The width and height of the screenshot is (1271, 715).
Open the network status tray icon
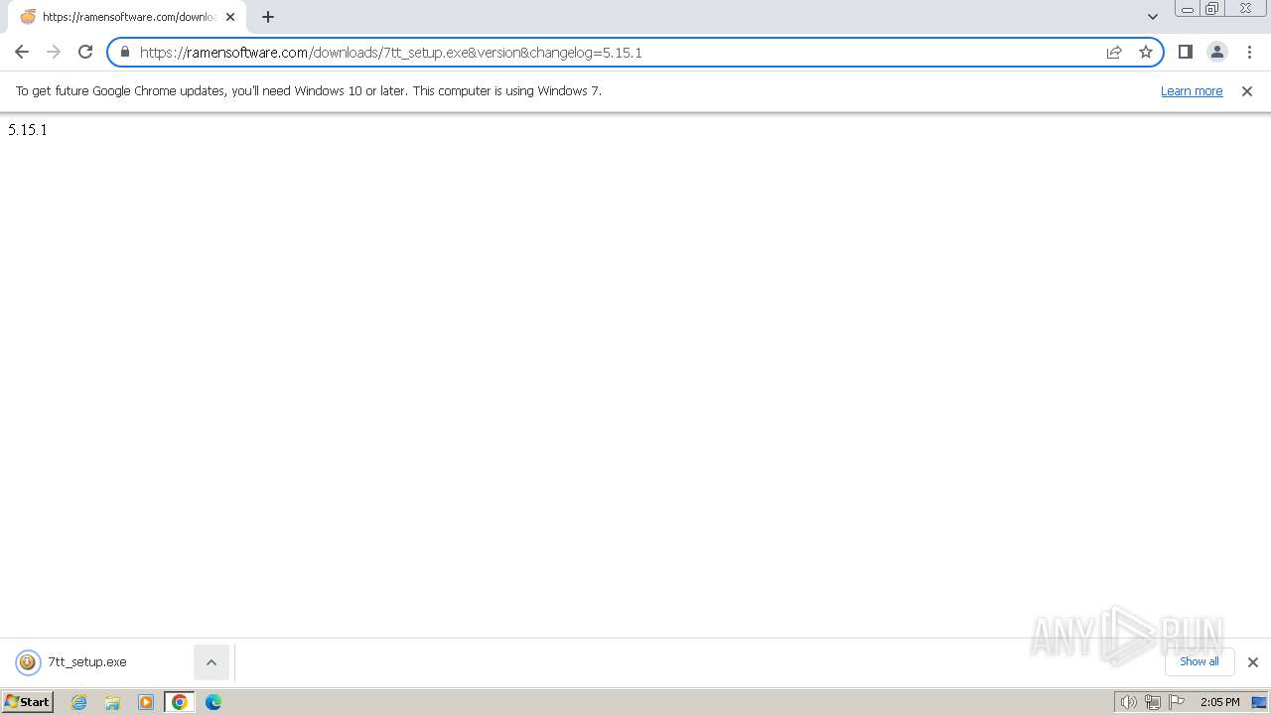click(1153, 702)
